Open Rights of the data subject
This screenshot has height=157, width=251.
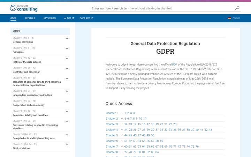pyautogui.click(x=26, y=62)
